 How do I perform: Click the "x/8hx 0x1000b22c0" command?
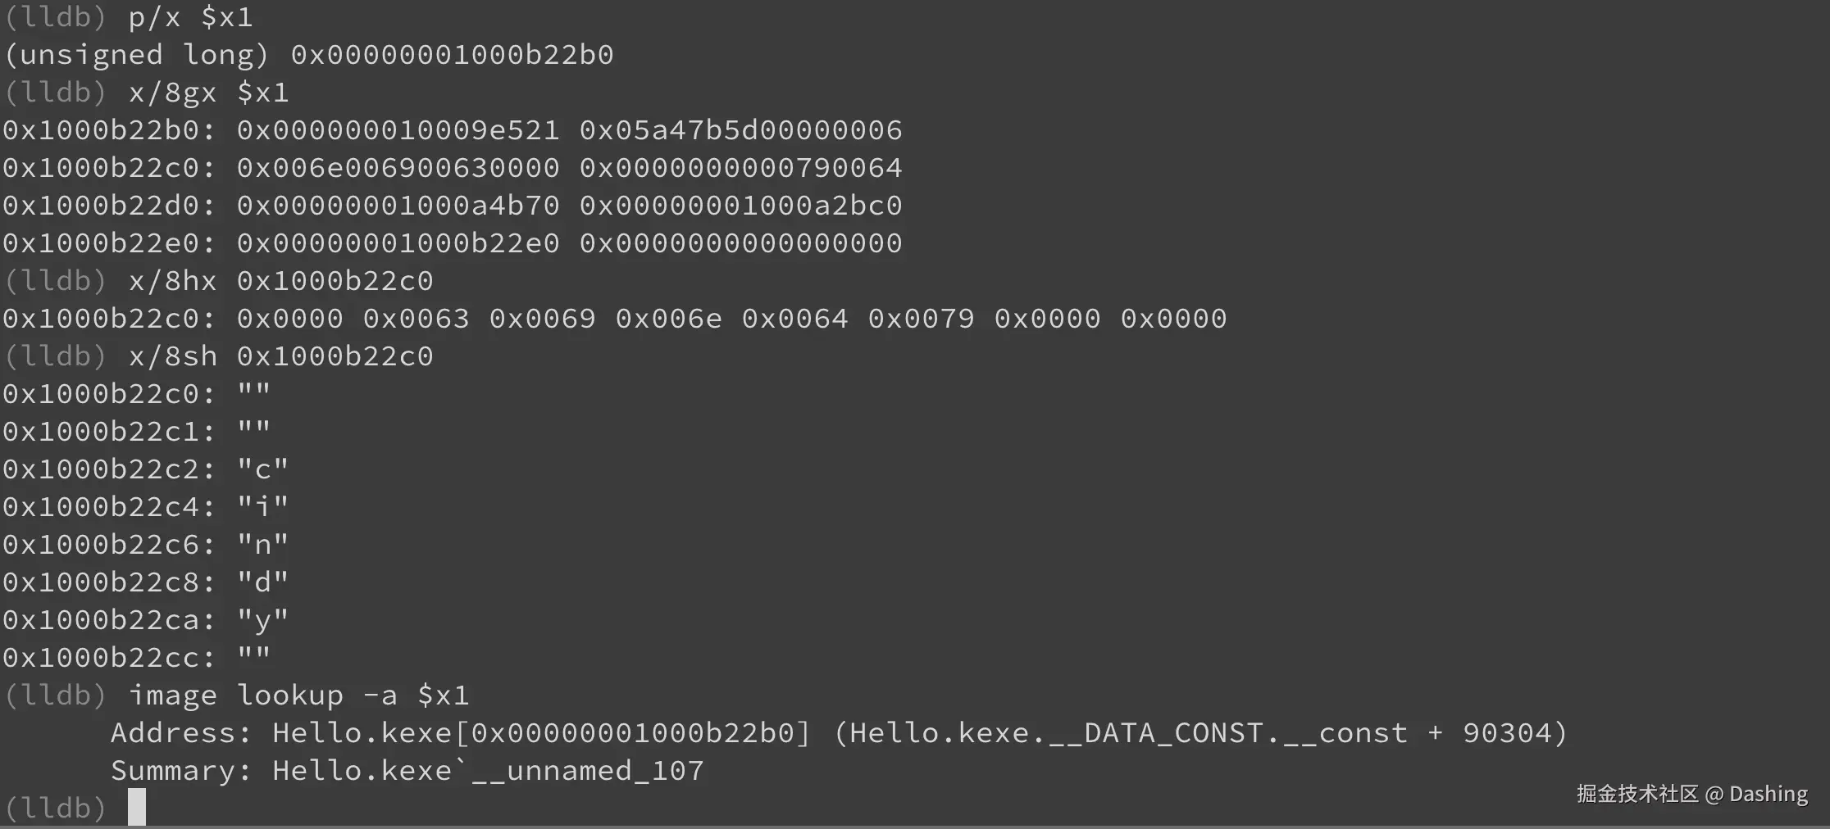[280, 281]
